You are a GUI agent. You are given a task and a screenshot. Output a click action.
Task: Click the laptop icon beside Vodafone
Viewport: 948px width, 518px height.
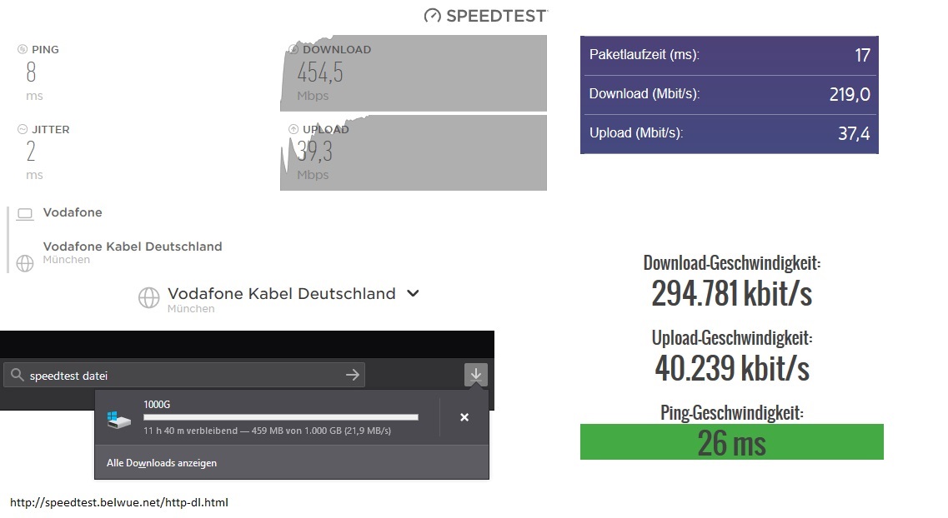pos(25,213)
